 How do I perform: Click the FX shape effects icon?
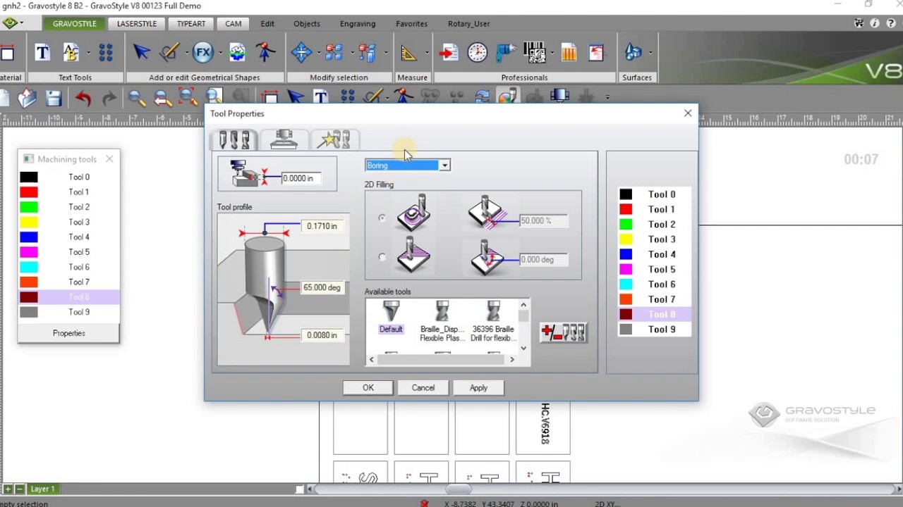pos(203,52)
